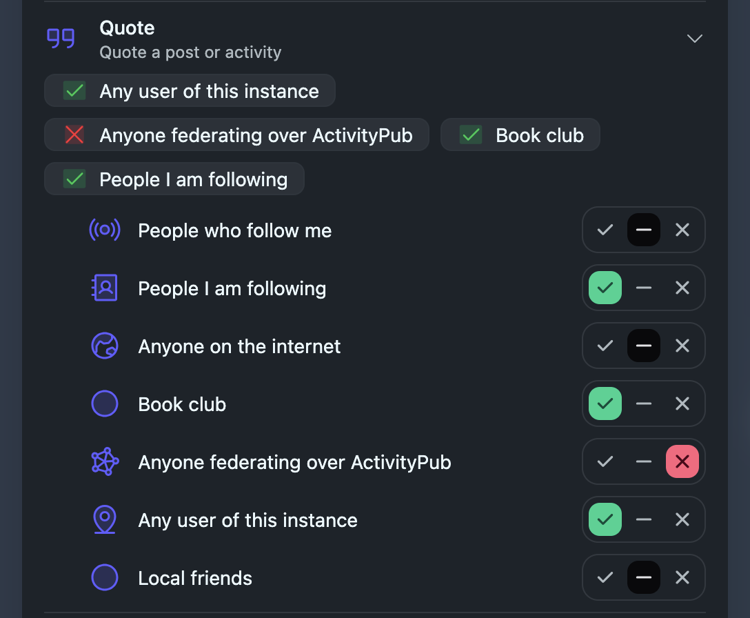Click the broadcast icon beside People who follow me
Viewport: 750px width, 618px height.
105,230
